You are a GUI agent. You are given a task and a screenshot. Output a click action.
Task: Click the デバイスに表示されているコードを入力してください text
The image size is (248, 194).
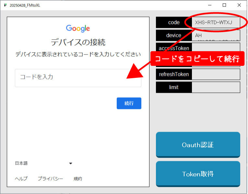(78, 55)
